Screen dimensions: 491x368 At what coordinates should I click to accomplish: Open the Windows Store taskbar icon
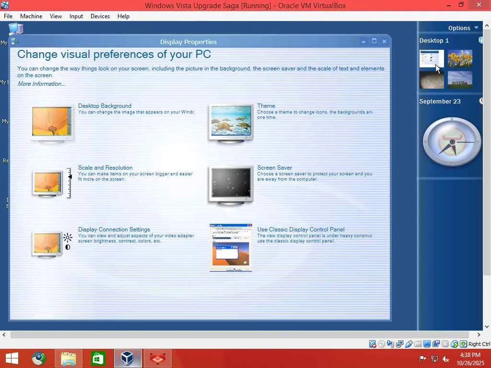pos(98,358)
